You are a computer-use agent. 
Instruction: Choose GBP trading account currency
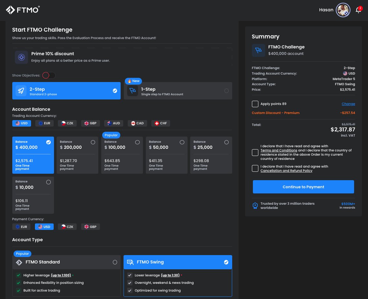point(90,123)
